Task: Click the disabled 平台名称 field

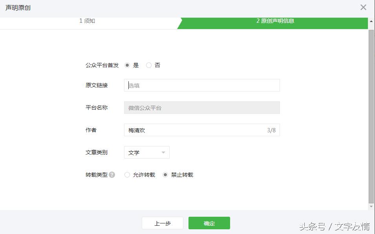Action: click(202, 107)
